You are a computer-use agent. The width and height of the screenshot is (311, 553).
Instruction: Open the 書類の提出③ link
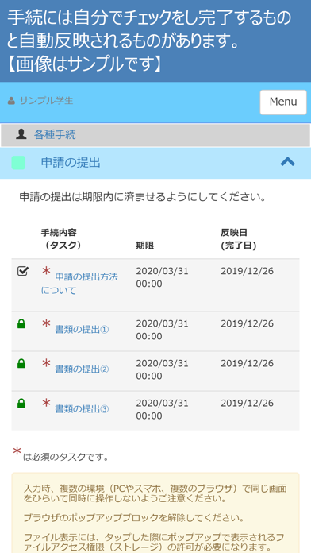82,409
